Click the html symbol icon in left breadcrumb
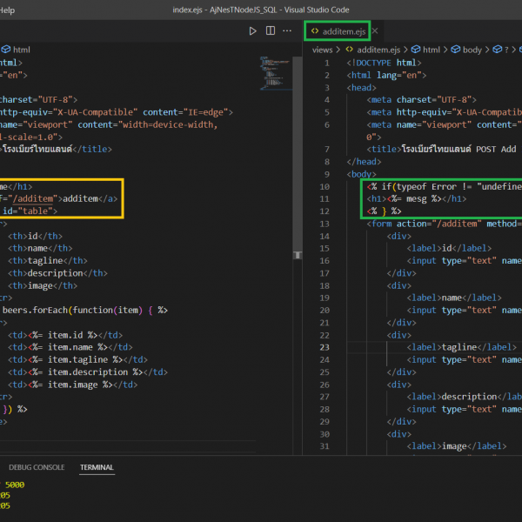 (x=5, y=50)
